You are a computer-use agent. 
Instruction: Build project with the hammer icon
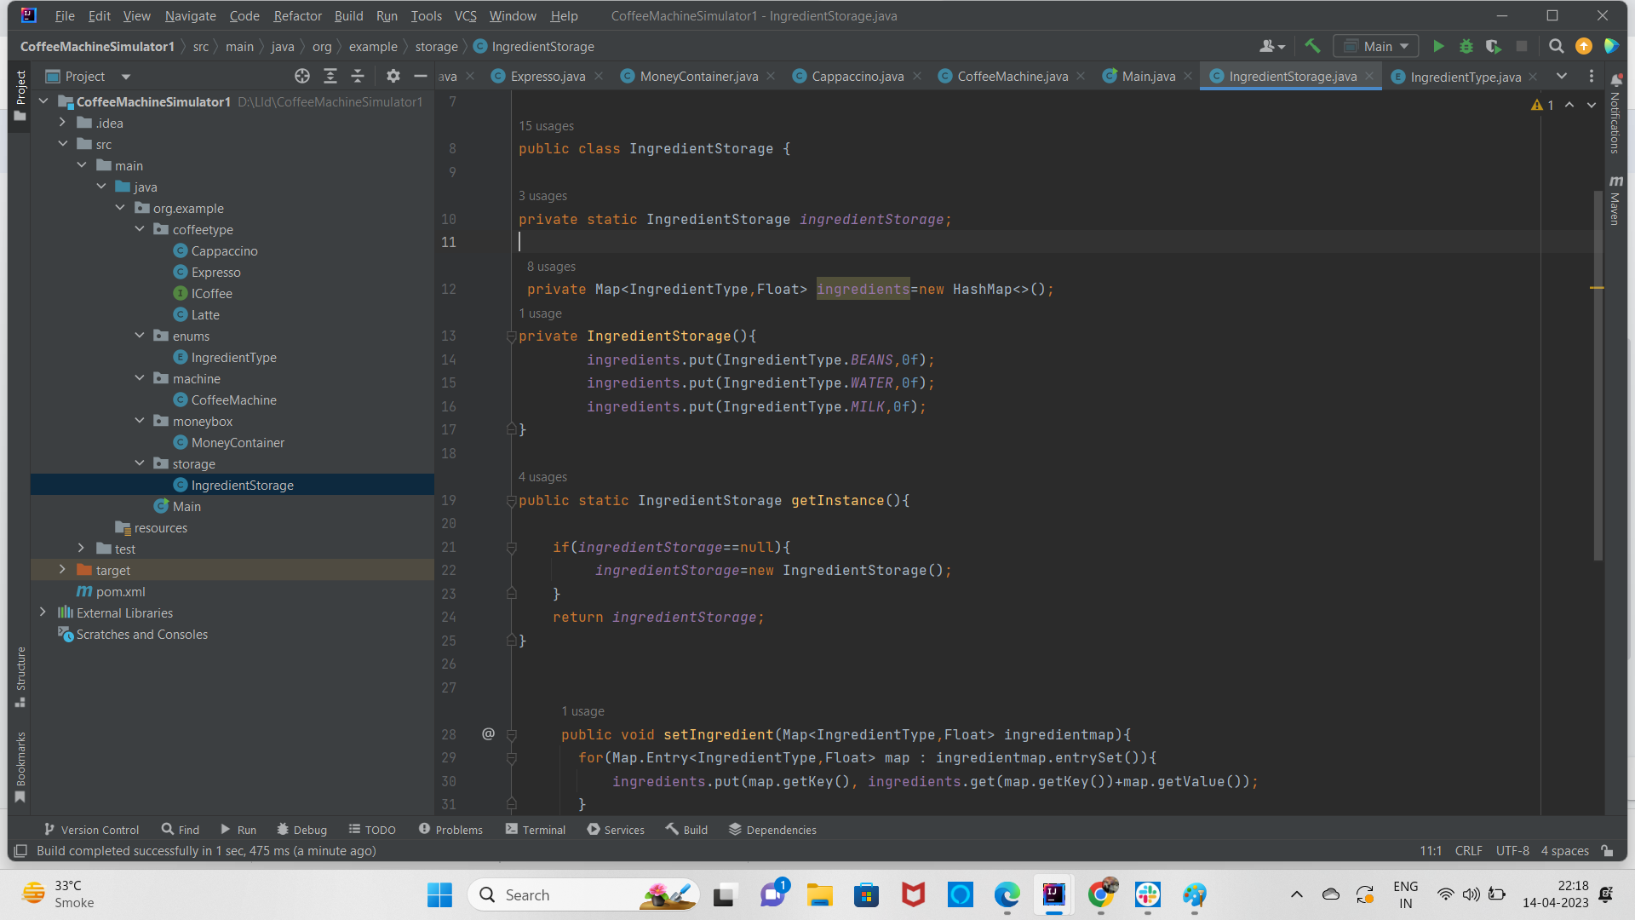click(x=1312, y=47)
